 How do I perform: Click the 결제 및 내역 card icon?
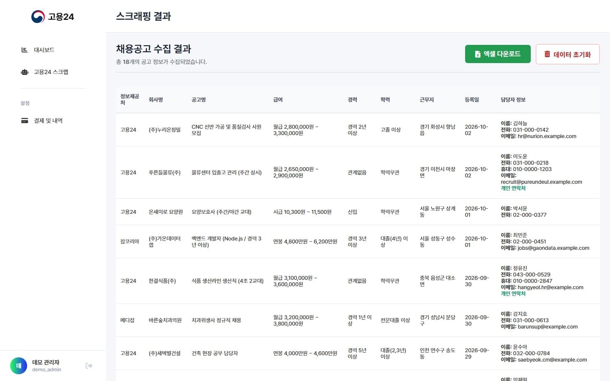click(25, 121)
